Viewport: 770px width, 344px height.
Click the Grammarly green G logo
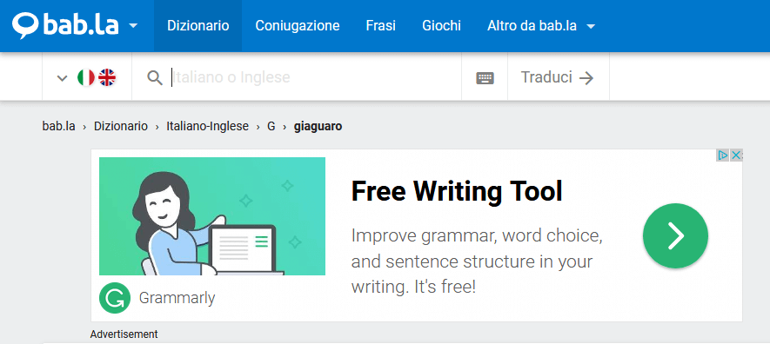(115, 297)
